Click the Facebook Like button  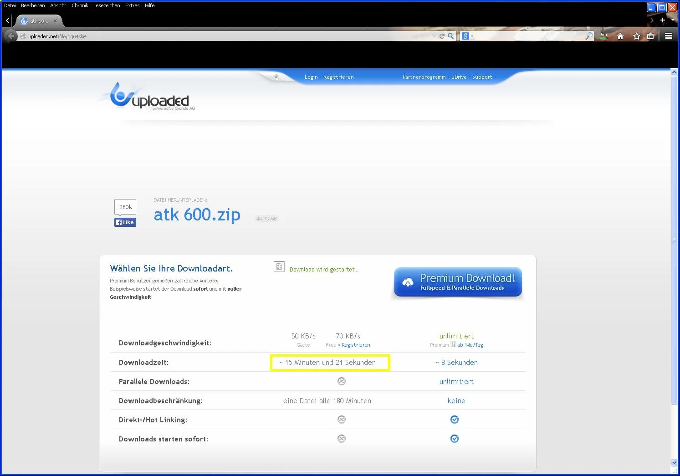125,222
